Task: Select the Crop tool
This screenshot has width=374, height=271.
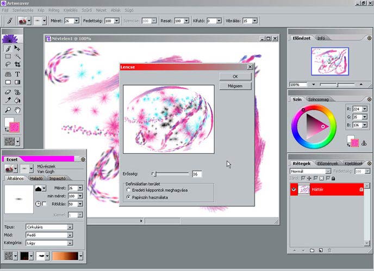Action: coord(17,64)
